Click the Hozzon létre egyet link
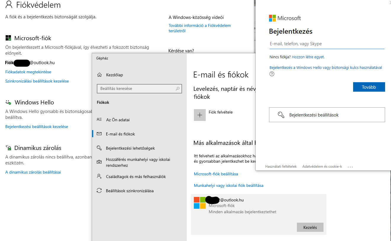 308,57
